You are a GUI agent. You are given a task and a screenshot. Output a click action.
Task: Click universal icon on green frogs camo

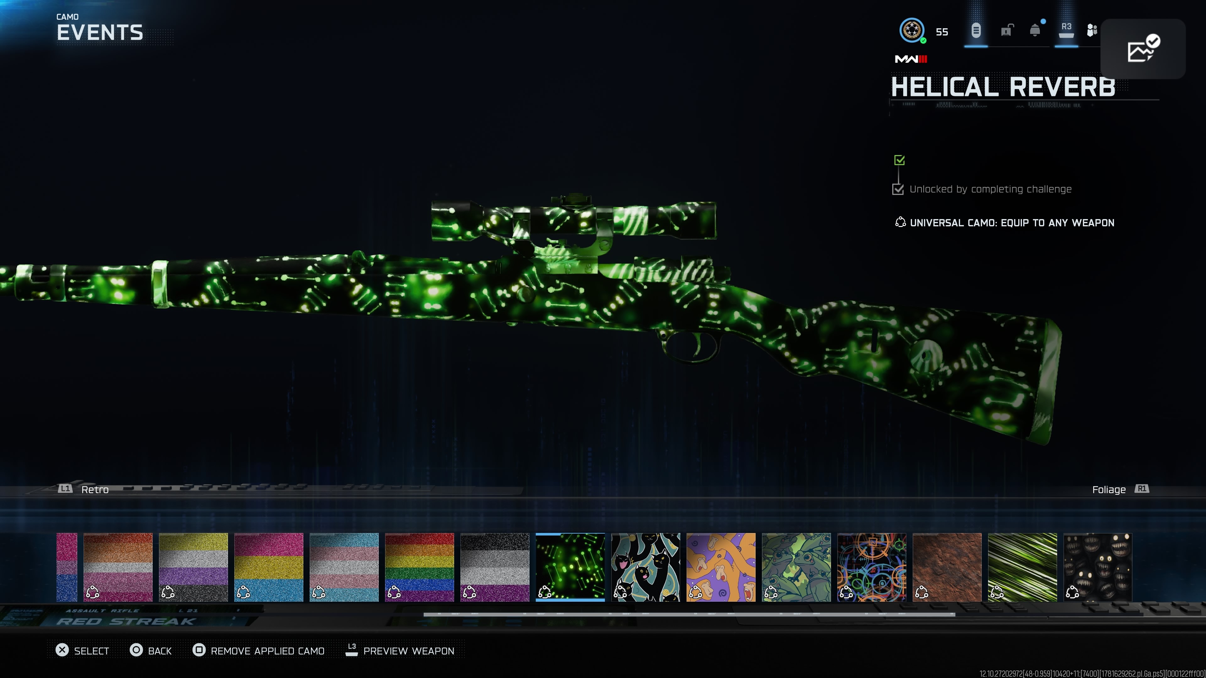pyautogui.click(x=771, y=592)
